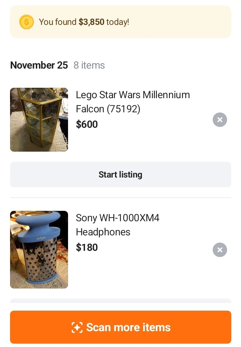The width and height of the screenshot is (241, 347).
Task: Click the 'You found' banner text
Action: coord(58,22)
